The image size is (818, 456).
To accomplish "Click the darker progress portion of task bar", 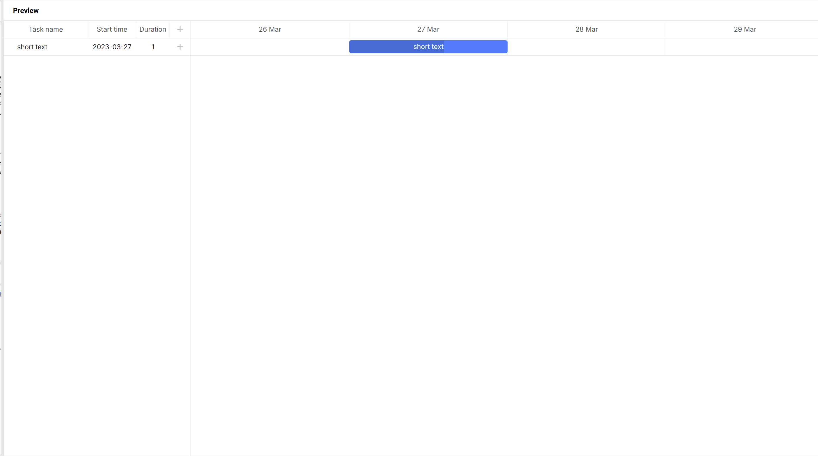I will click(381, 47).
